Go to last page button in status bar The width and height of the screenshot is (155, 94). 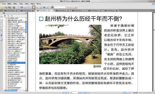click(83, 93)
